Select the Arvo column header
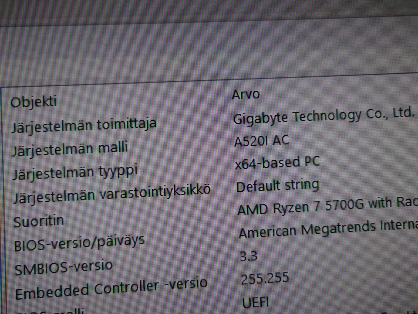The height and width of the screenshot is (314, 418). coord(246,95)
